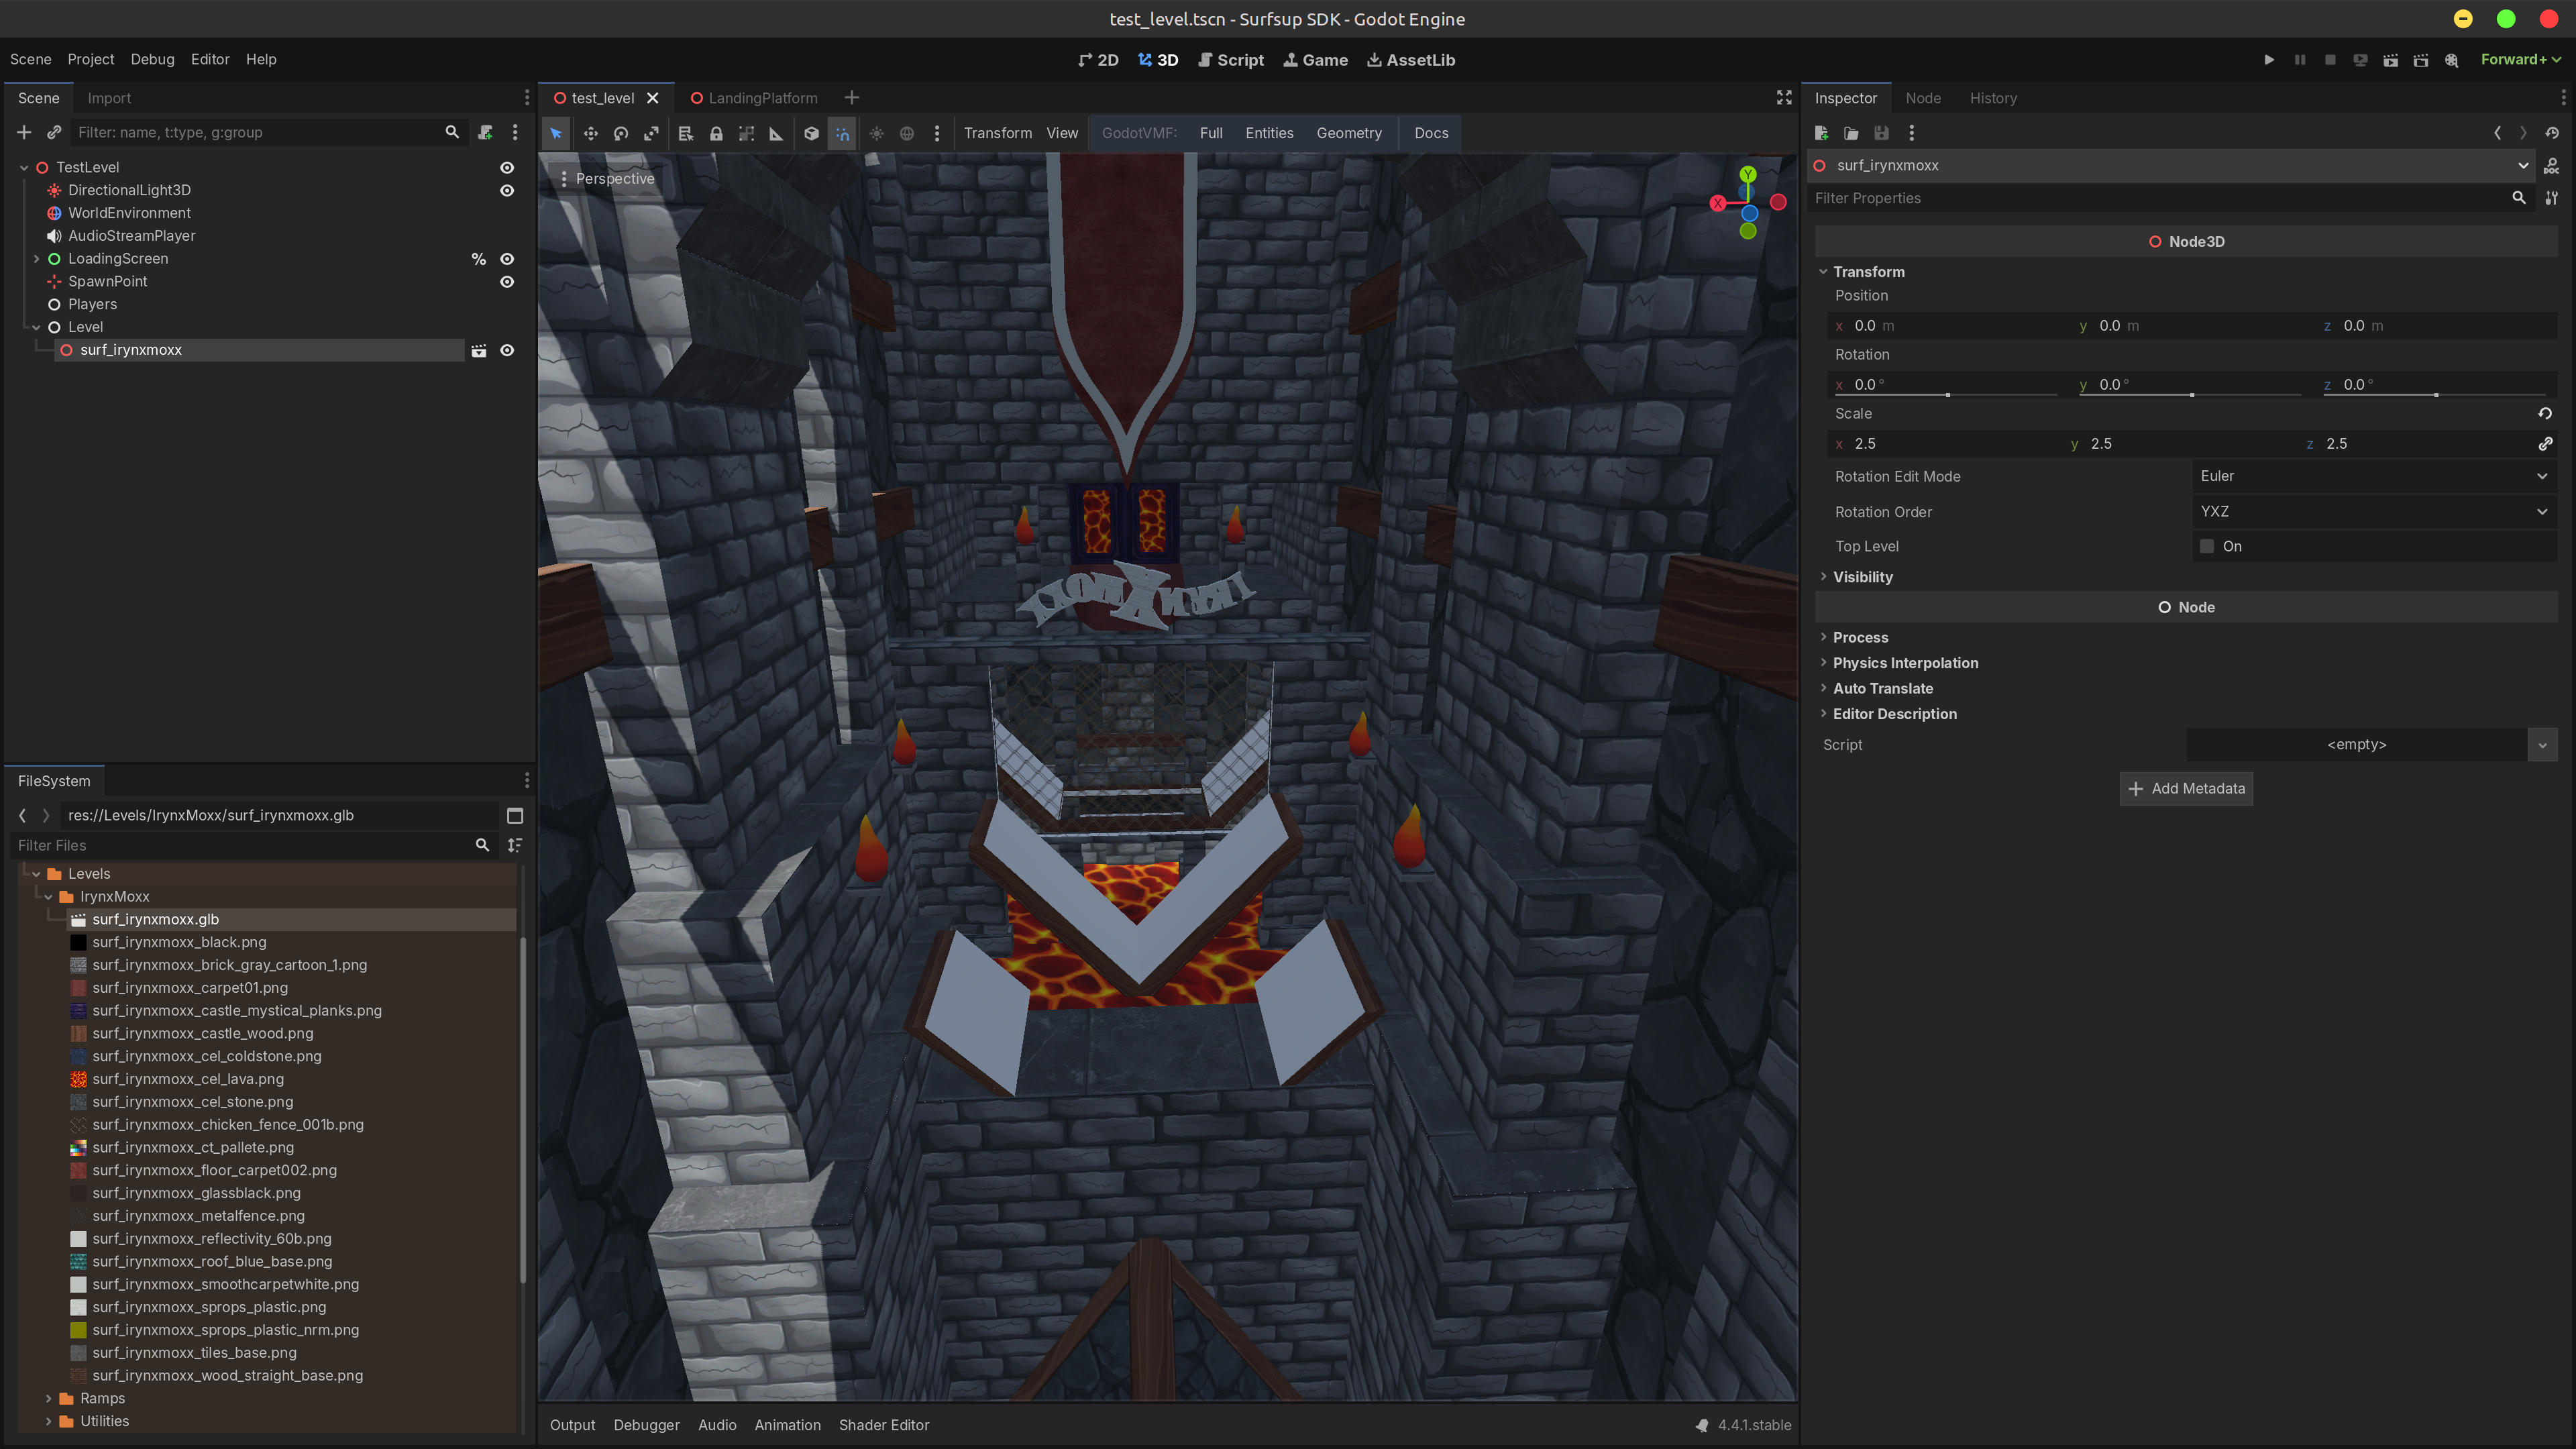
Task: Switch to the LandingPlatform scene tab
Action: tap(762, 98)
